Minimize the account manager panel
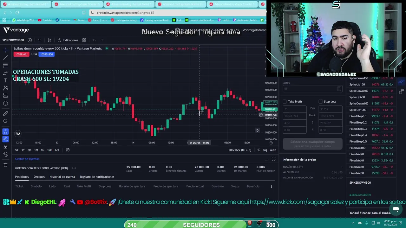The width and height of the screenshot is (406, 228). click(266, 159)
